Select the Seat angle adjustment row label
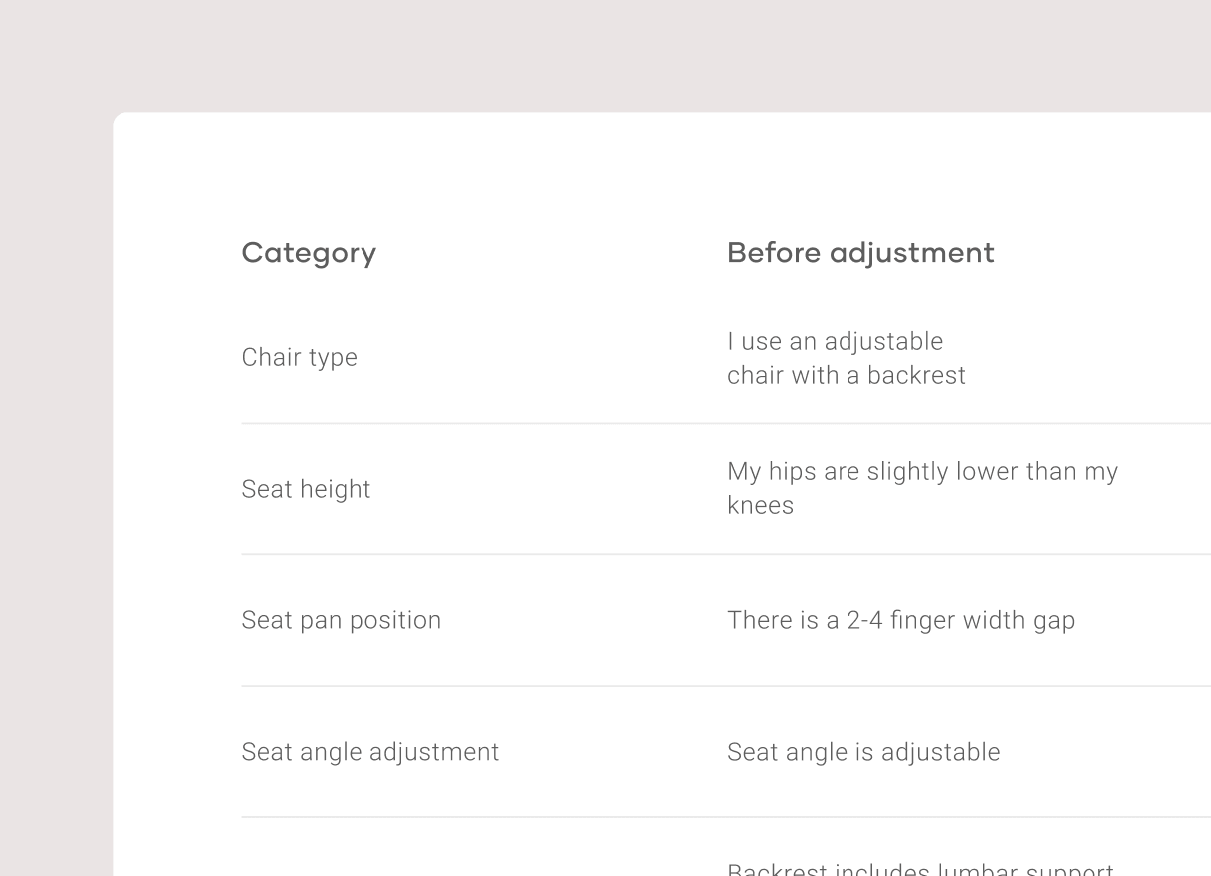The image size is (1211, 876). click(369, 752)
